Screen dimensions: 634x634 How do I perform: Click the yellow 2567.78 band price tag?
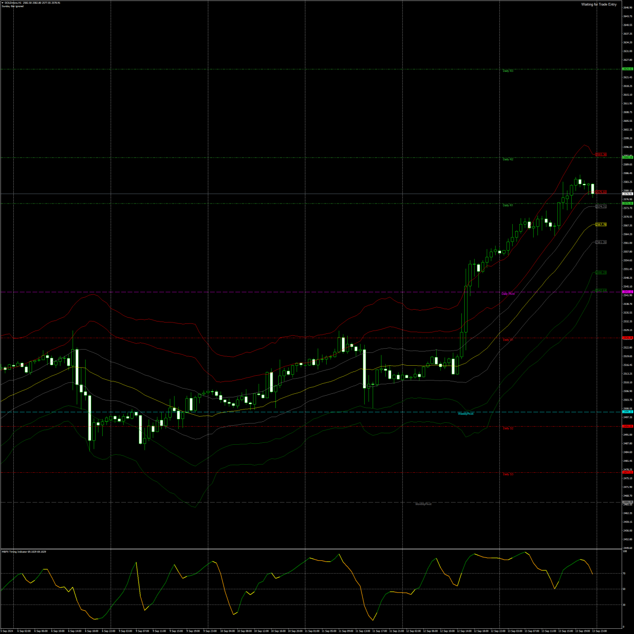click(601, 224)
